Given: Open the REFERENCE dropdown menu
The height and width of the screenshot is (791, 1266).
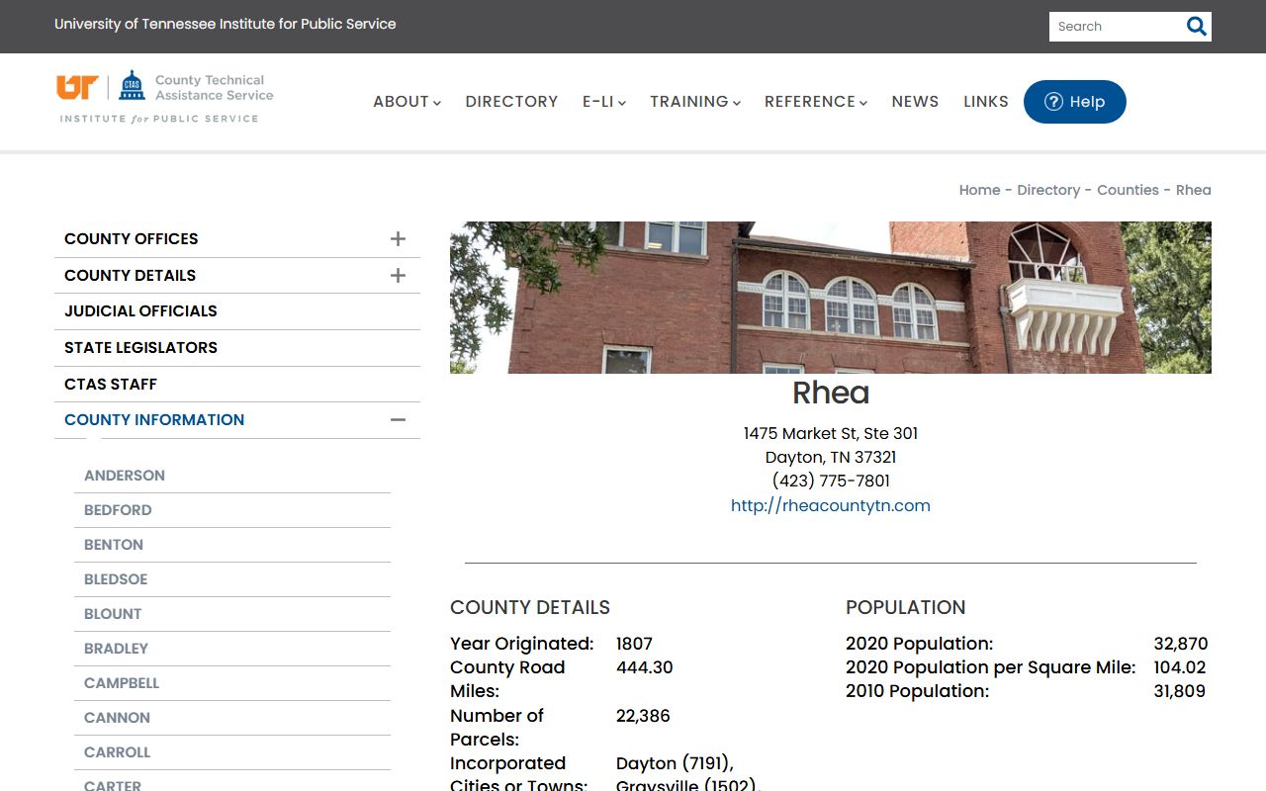Looking at the screenshot, I should [815, 102].
